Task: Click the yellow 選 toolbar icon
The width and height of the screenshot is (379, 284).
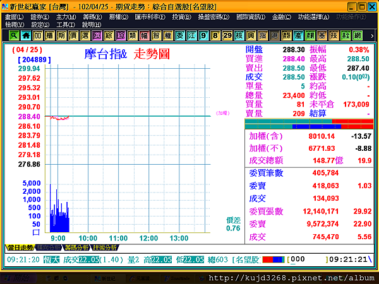Action: click(x=85, y=36)
